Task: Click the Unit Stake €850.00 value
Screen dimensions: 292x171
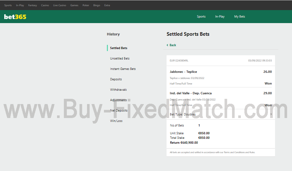Action: coord(204,133)
